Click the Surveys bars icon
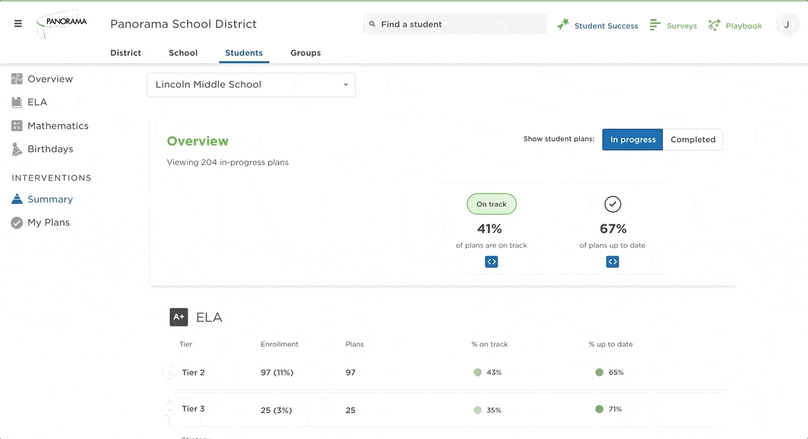This screenshot has height=439, width=808. 655,24
